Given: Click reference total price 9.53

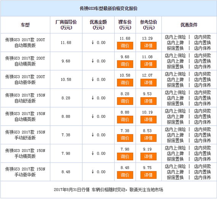Looking at the screenshot, I should tap(147, 94).
